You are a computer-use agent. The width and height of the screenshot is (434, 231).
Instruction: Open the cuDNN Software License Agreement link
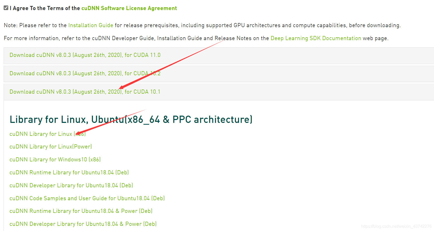point(129,8)
